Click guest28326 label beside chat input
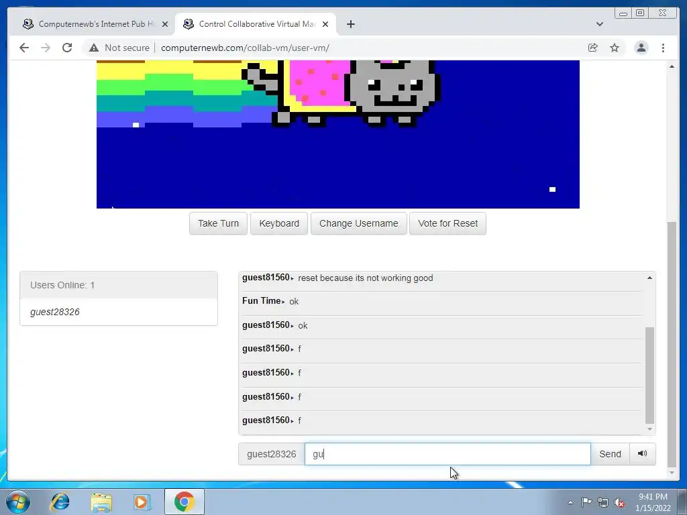This screenshot has height=515, width=687. tap(272, 454)
